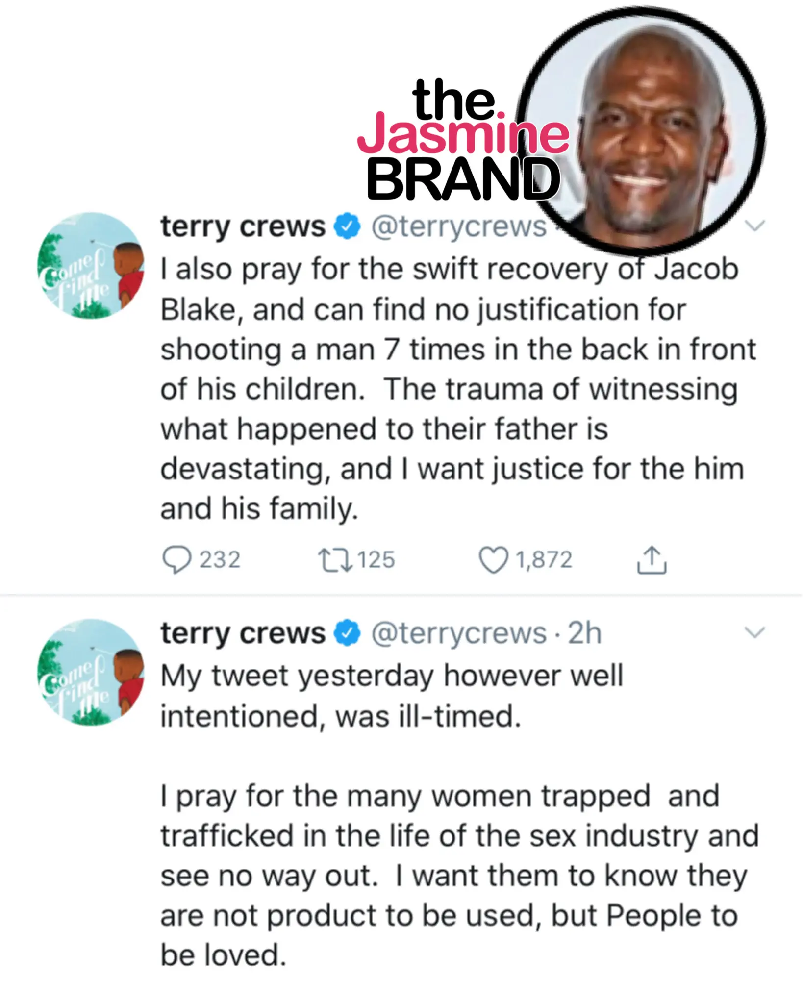803x1004 pixels.
Task: Open terry crews display name, second tweet
Action: pyautogui.click(x=243, y=633)
